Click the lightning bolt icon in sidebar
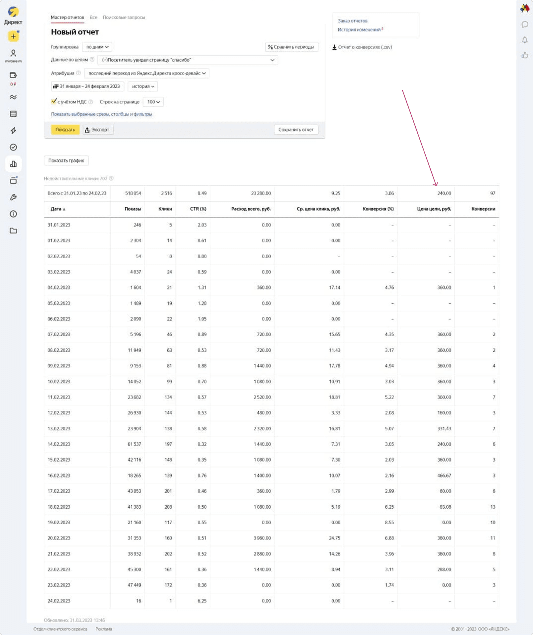533x635 pixels. coord(13,131)
